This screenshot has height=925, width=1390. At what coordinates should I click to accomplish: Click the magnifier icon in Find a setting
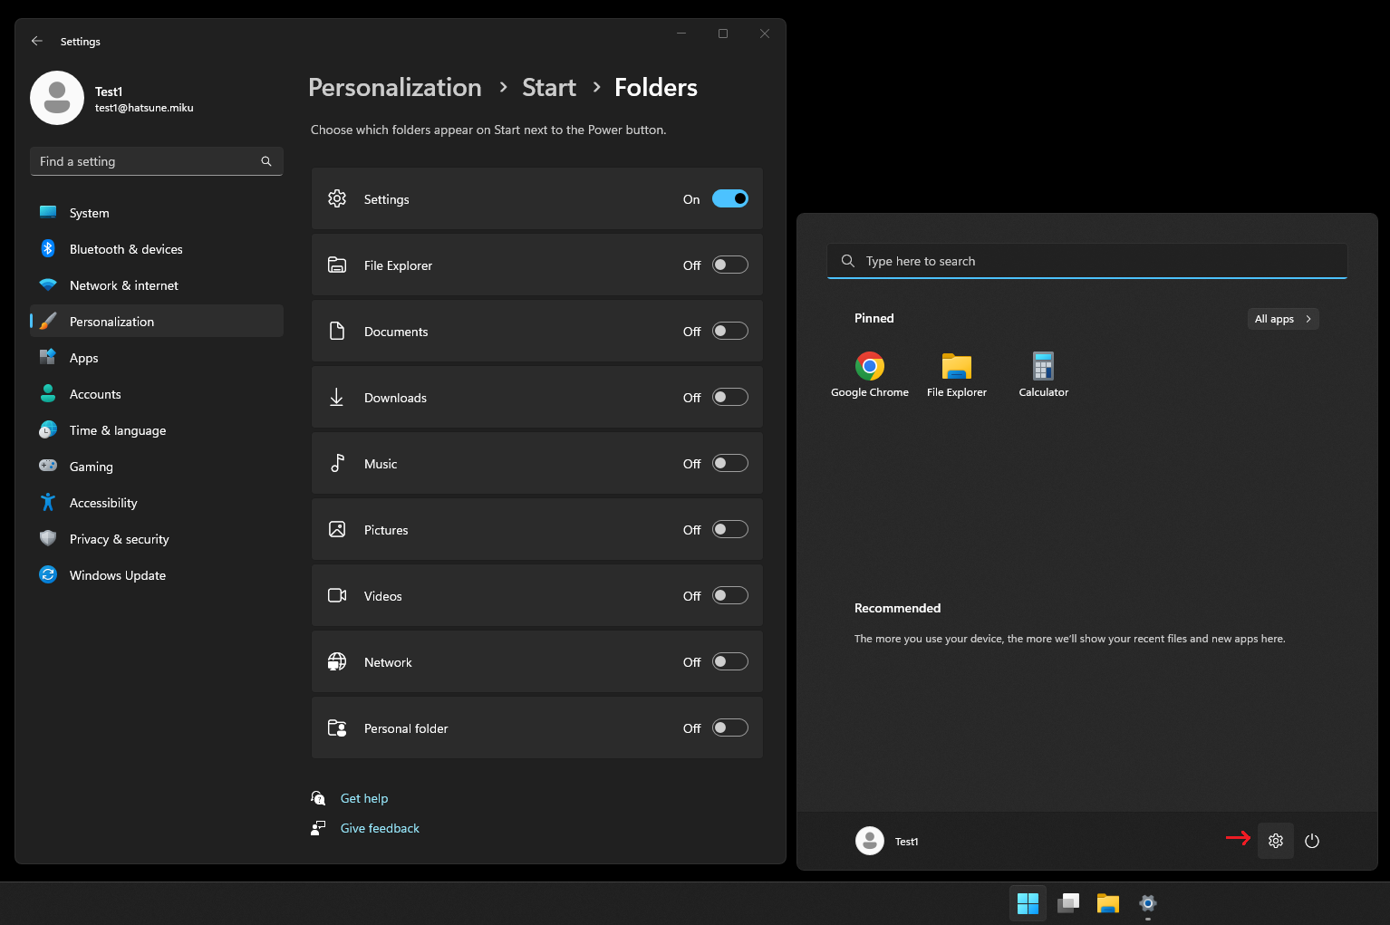click(x=266, y=161)
